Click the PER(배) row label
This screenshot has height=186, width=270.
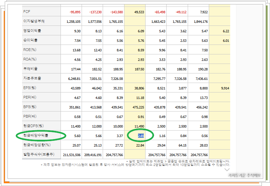pyautogui.click(x=30, y=97)
